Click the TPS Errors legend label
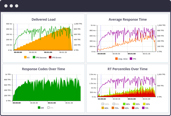Viewport: 171px width, 116px height. click(56, 57)
